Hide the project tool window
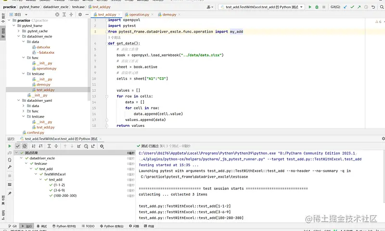Image resolution: width=385 pixels, height=231 pixels. coord(87,15)
